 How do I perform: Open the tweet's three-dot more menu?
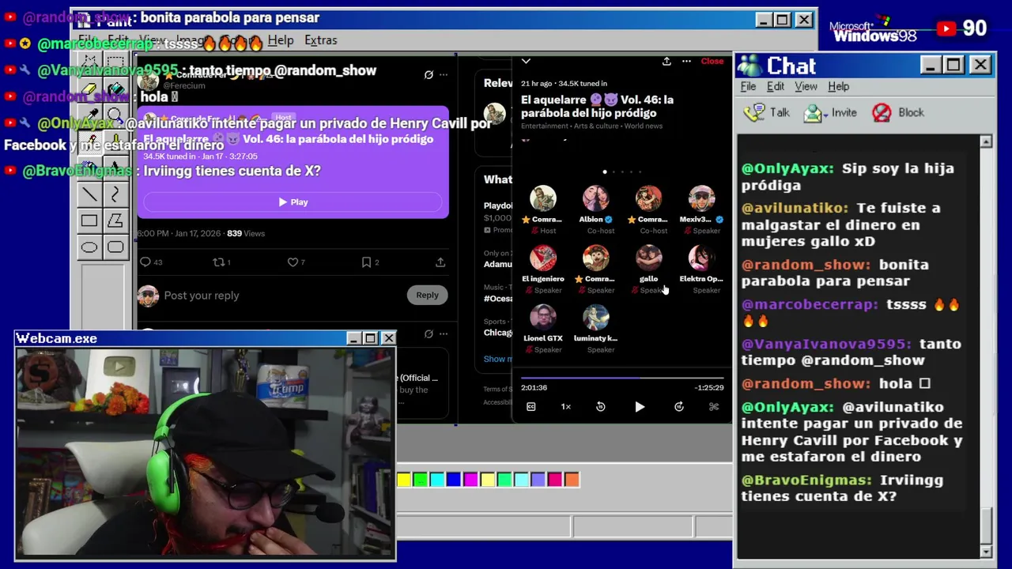tap(444, 74)
